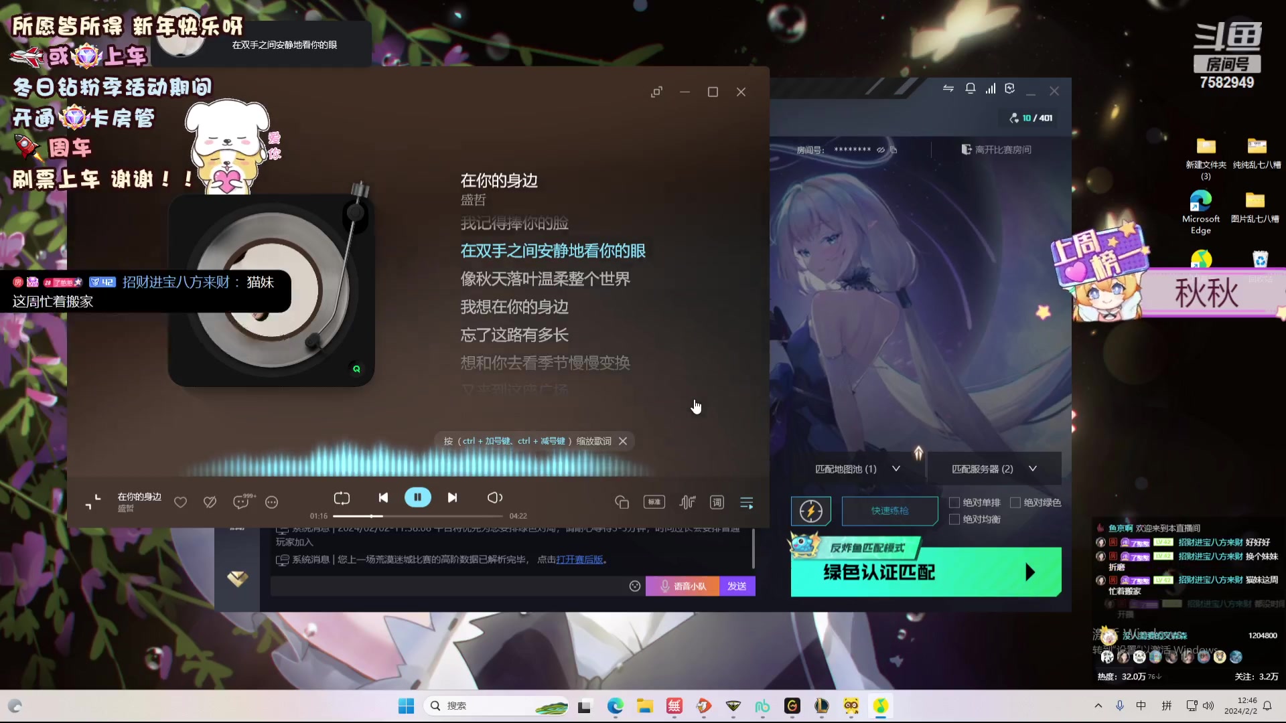
Task: Enable the 绝对单排 checkbox
Action: (x=954, y=503)
